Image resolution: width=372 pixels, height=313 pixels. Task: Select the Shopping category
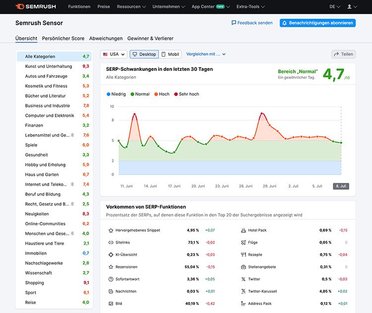click(x=54, y=283)
